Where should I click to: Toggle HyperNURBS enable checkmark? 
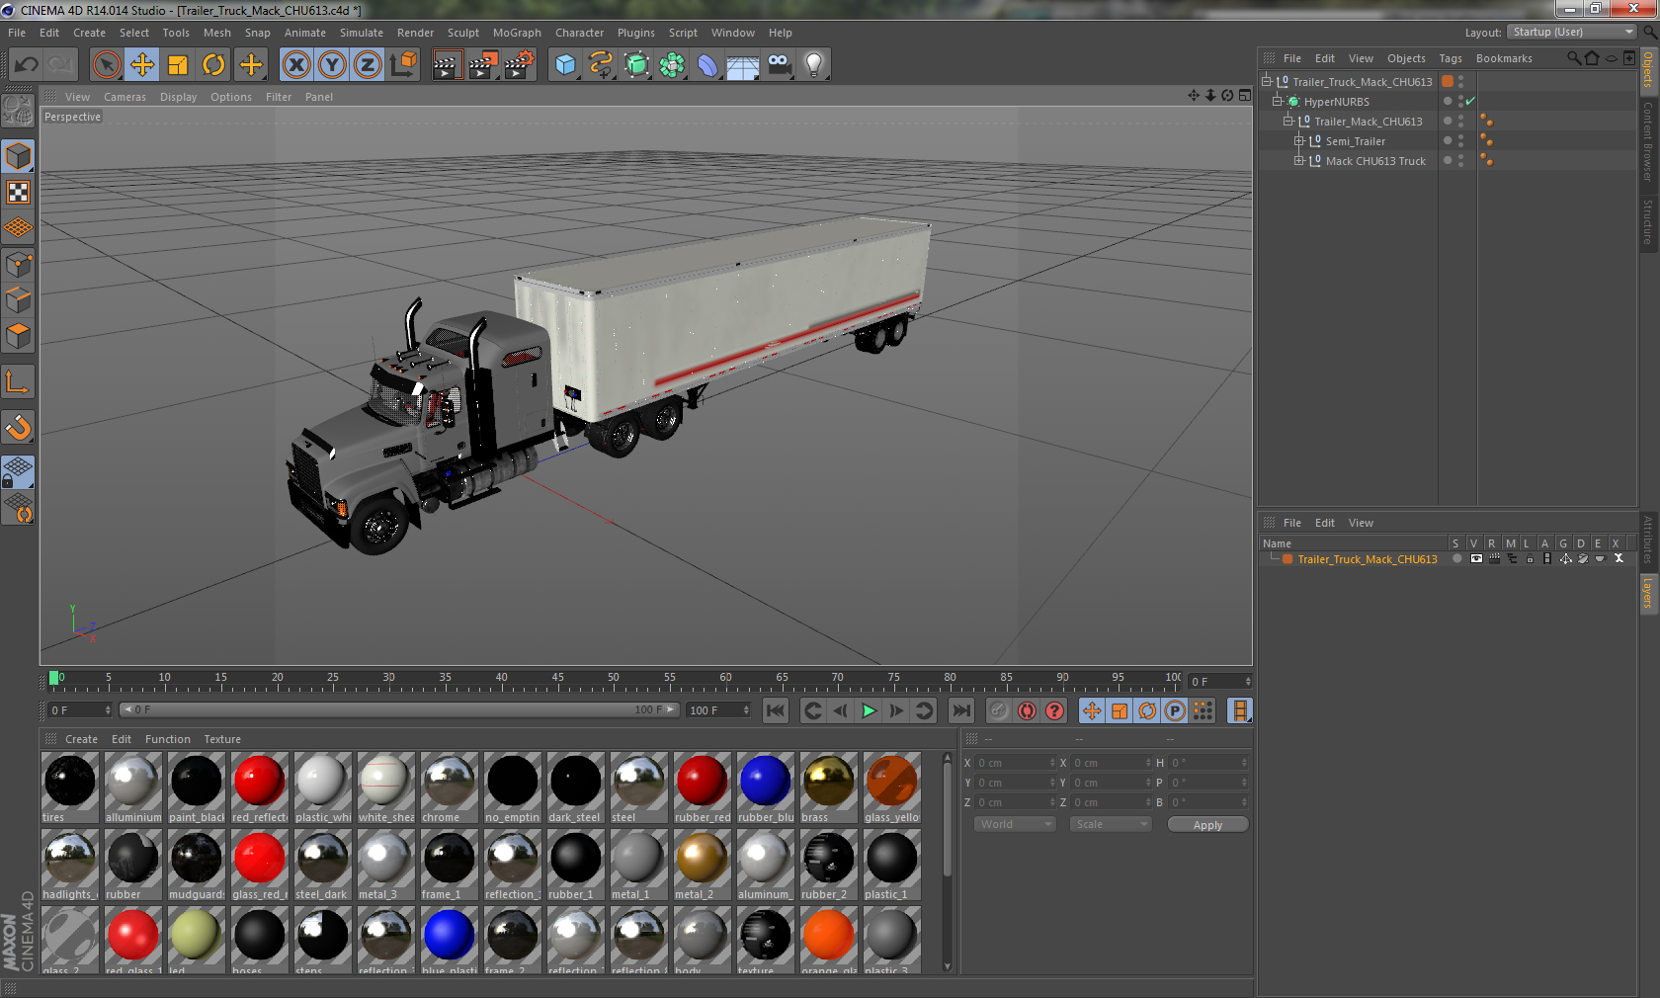(x=1470, y=101)
